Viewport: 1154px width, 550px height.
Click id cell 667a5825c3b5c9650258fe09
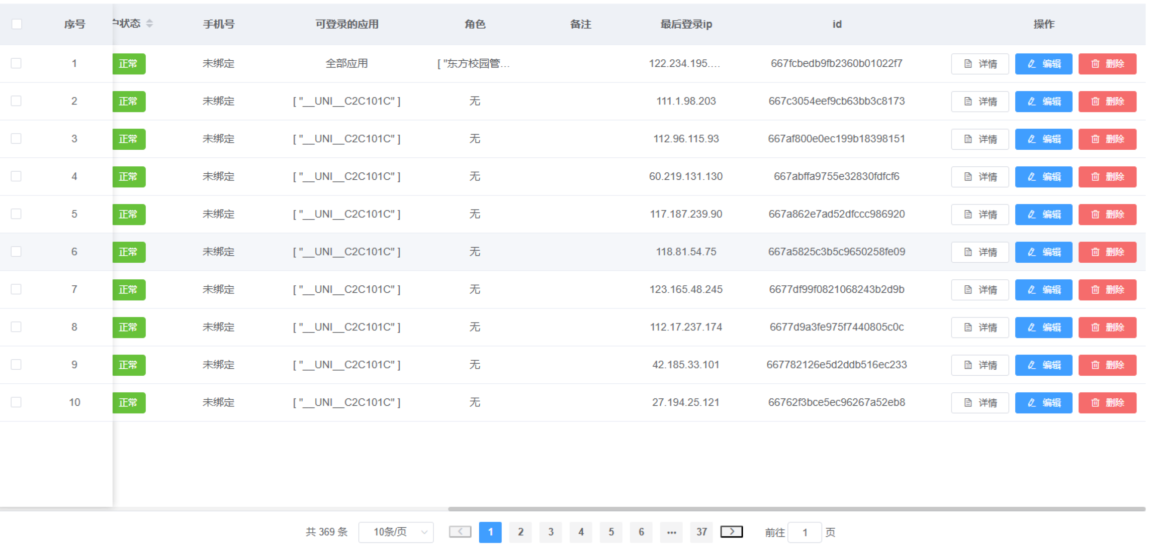coord(836,252)
